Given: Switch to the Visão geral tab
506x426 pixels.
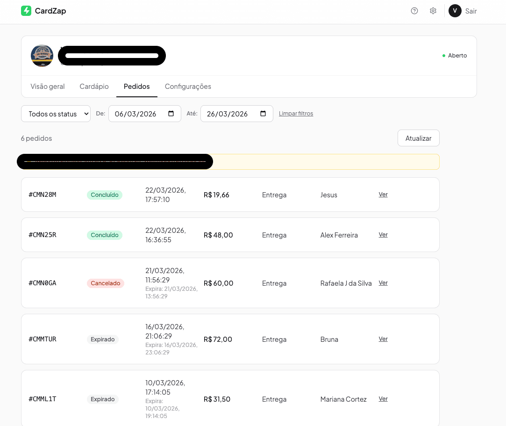Looking at the screenshot, I should coord(48,87).
